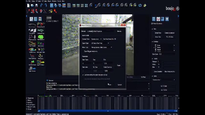This screenshot has height=115, width=205.
Task: Click the Export to Shake tool icon
Action: [x=41, y=63]
